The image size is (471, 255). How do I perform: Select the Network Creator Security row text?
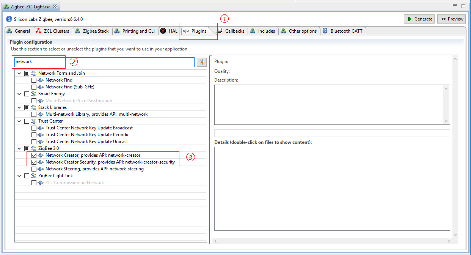tap(110, 162)
